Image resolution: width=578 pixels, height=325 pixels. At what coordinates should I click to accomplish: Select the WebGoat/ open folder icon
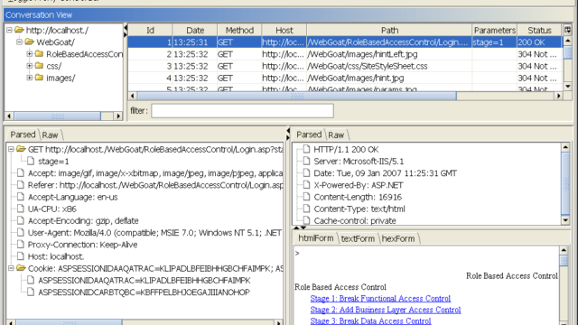[x=30, y=42]
